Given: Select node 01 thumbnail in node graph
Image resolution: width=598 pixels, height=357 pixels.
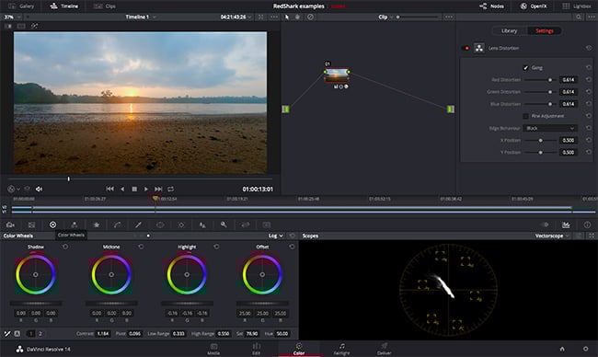Looking at the screenshot, I should [x=337, y=75].
